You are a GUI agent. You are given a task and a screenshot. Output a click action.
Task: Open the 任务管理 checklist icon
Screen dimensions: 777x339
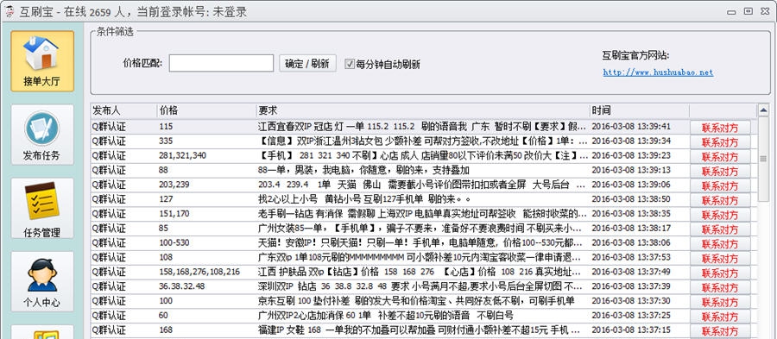pyautogui.click(x=42, y=209)
